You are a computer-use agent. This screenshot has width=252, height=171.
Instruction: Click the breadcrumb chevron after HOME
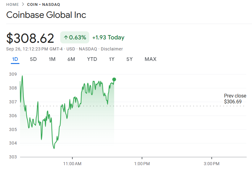coord(23,5)
